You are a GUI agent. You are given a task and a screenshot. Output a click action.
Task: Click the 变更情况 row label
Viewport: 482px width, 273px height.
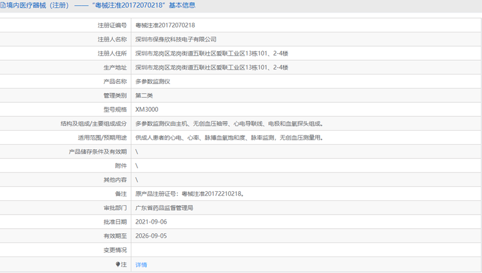coord(115,250)
